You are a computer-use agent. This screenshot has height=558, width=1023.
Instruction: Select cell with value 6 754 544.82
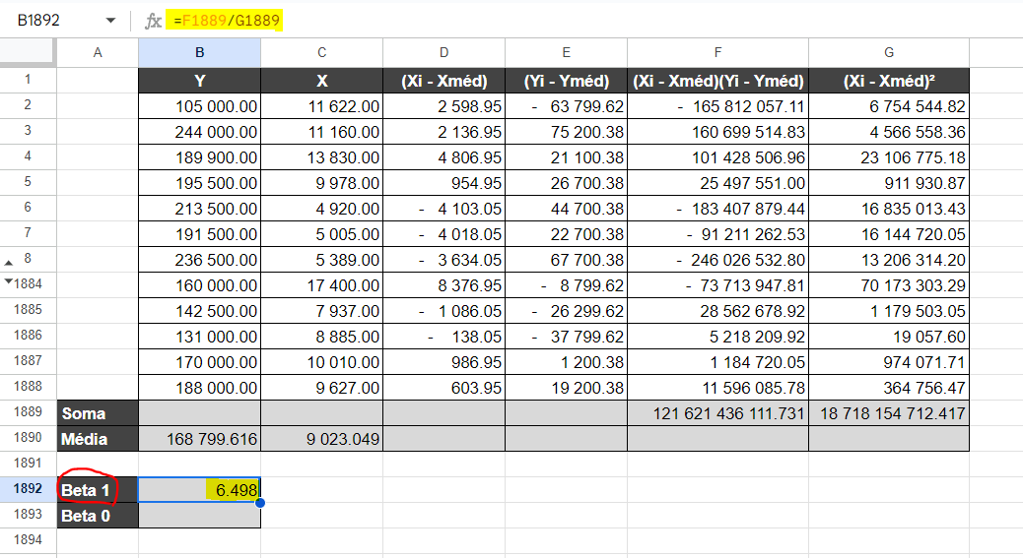pos(889,106)
